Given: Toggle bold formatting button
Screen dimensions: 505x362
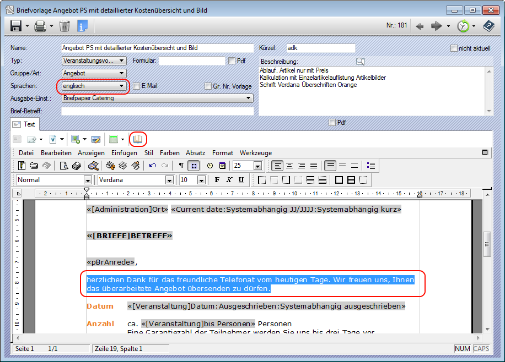Looking at the screenshot, I should (x=217, y=180).
